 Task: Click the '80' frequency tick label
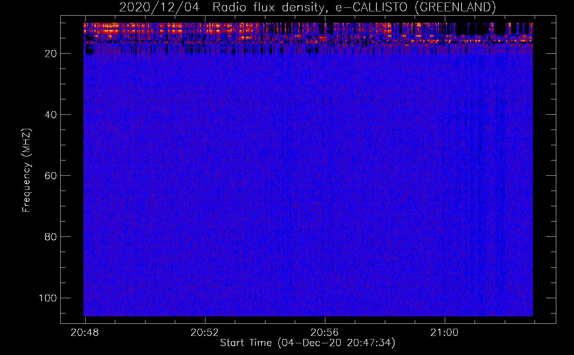pyautogui.click(x=51, y=237)
